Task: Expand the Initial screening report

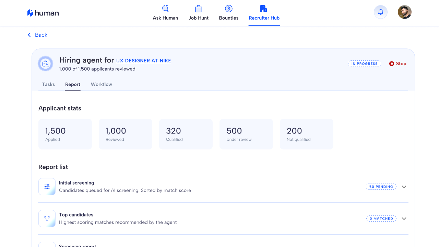Action: tap(404, 187)
